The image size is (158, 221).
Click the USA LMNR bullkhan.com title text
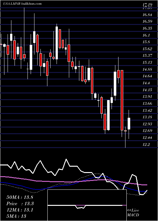point(22,4)
